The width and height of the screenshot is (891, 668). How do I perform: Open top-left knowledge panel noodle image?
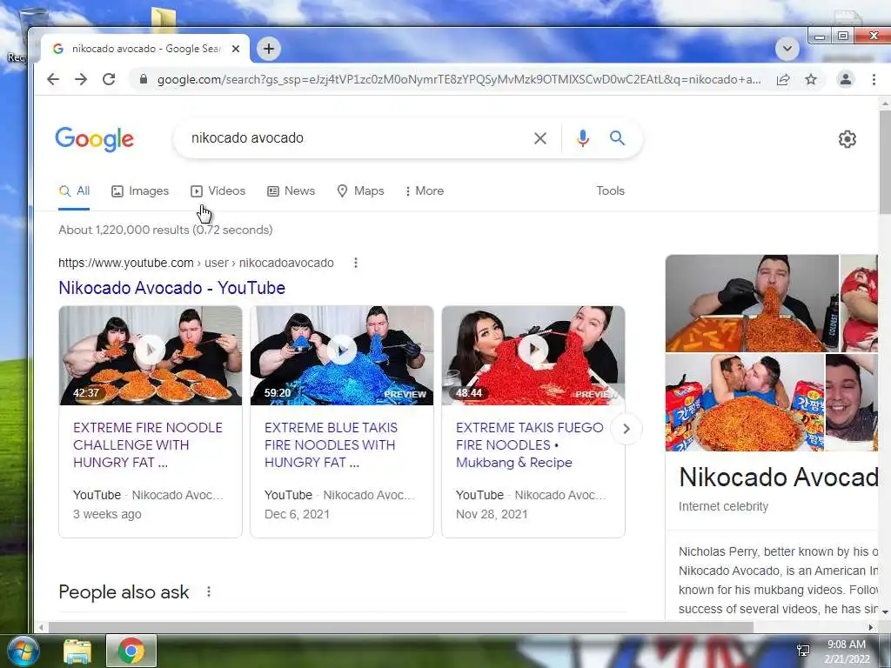coord(752,304)
